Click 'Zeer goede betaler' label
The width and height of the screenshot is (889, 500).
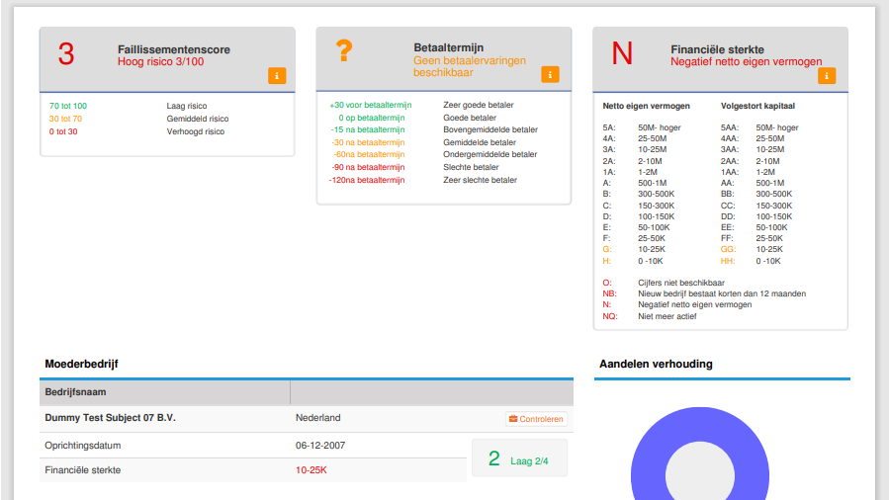click(x=478, y=106)
